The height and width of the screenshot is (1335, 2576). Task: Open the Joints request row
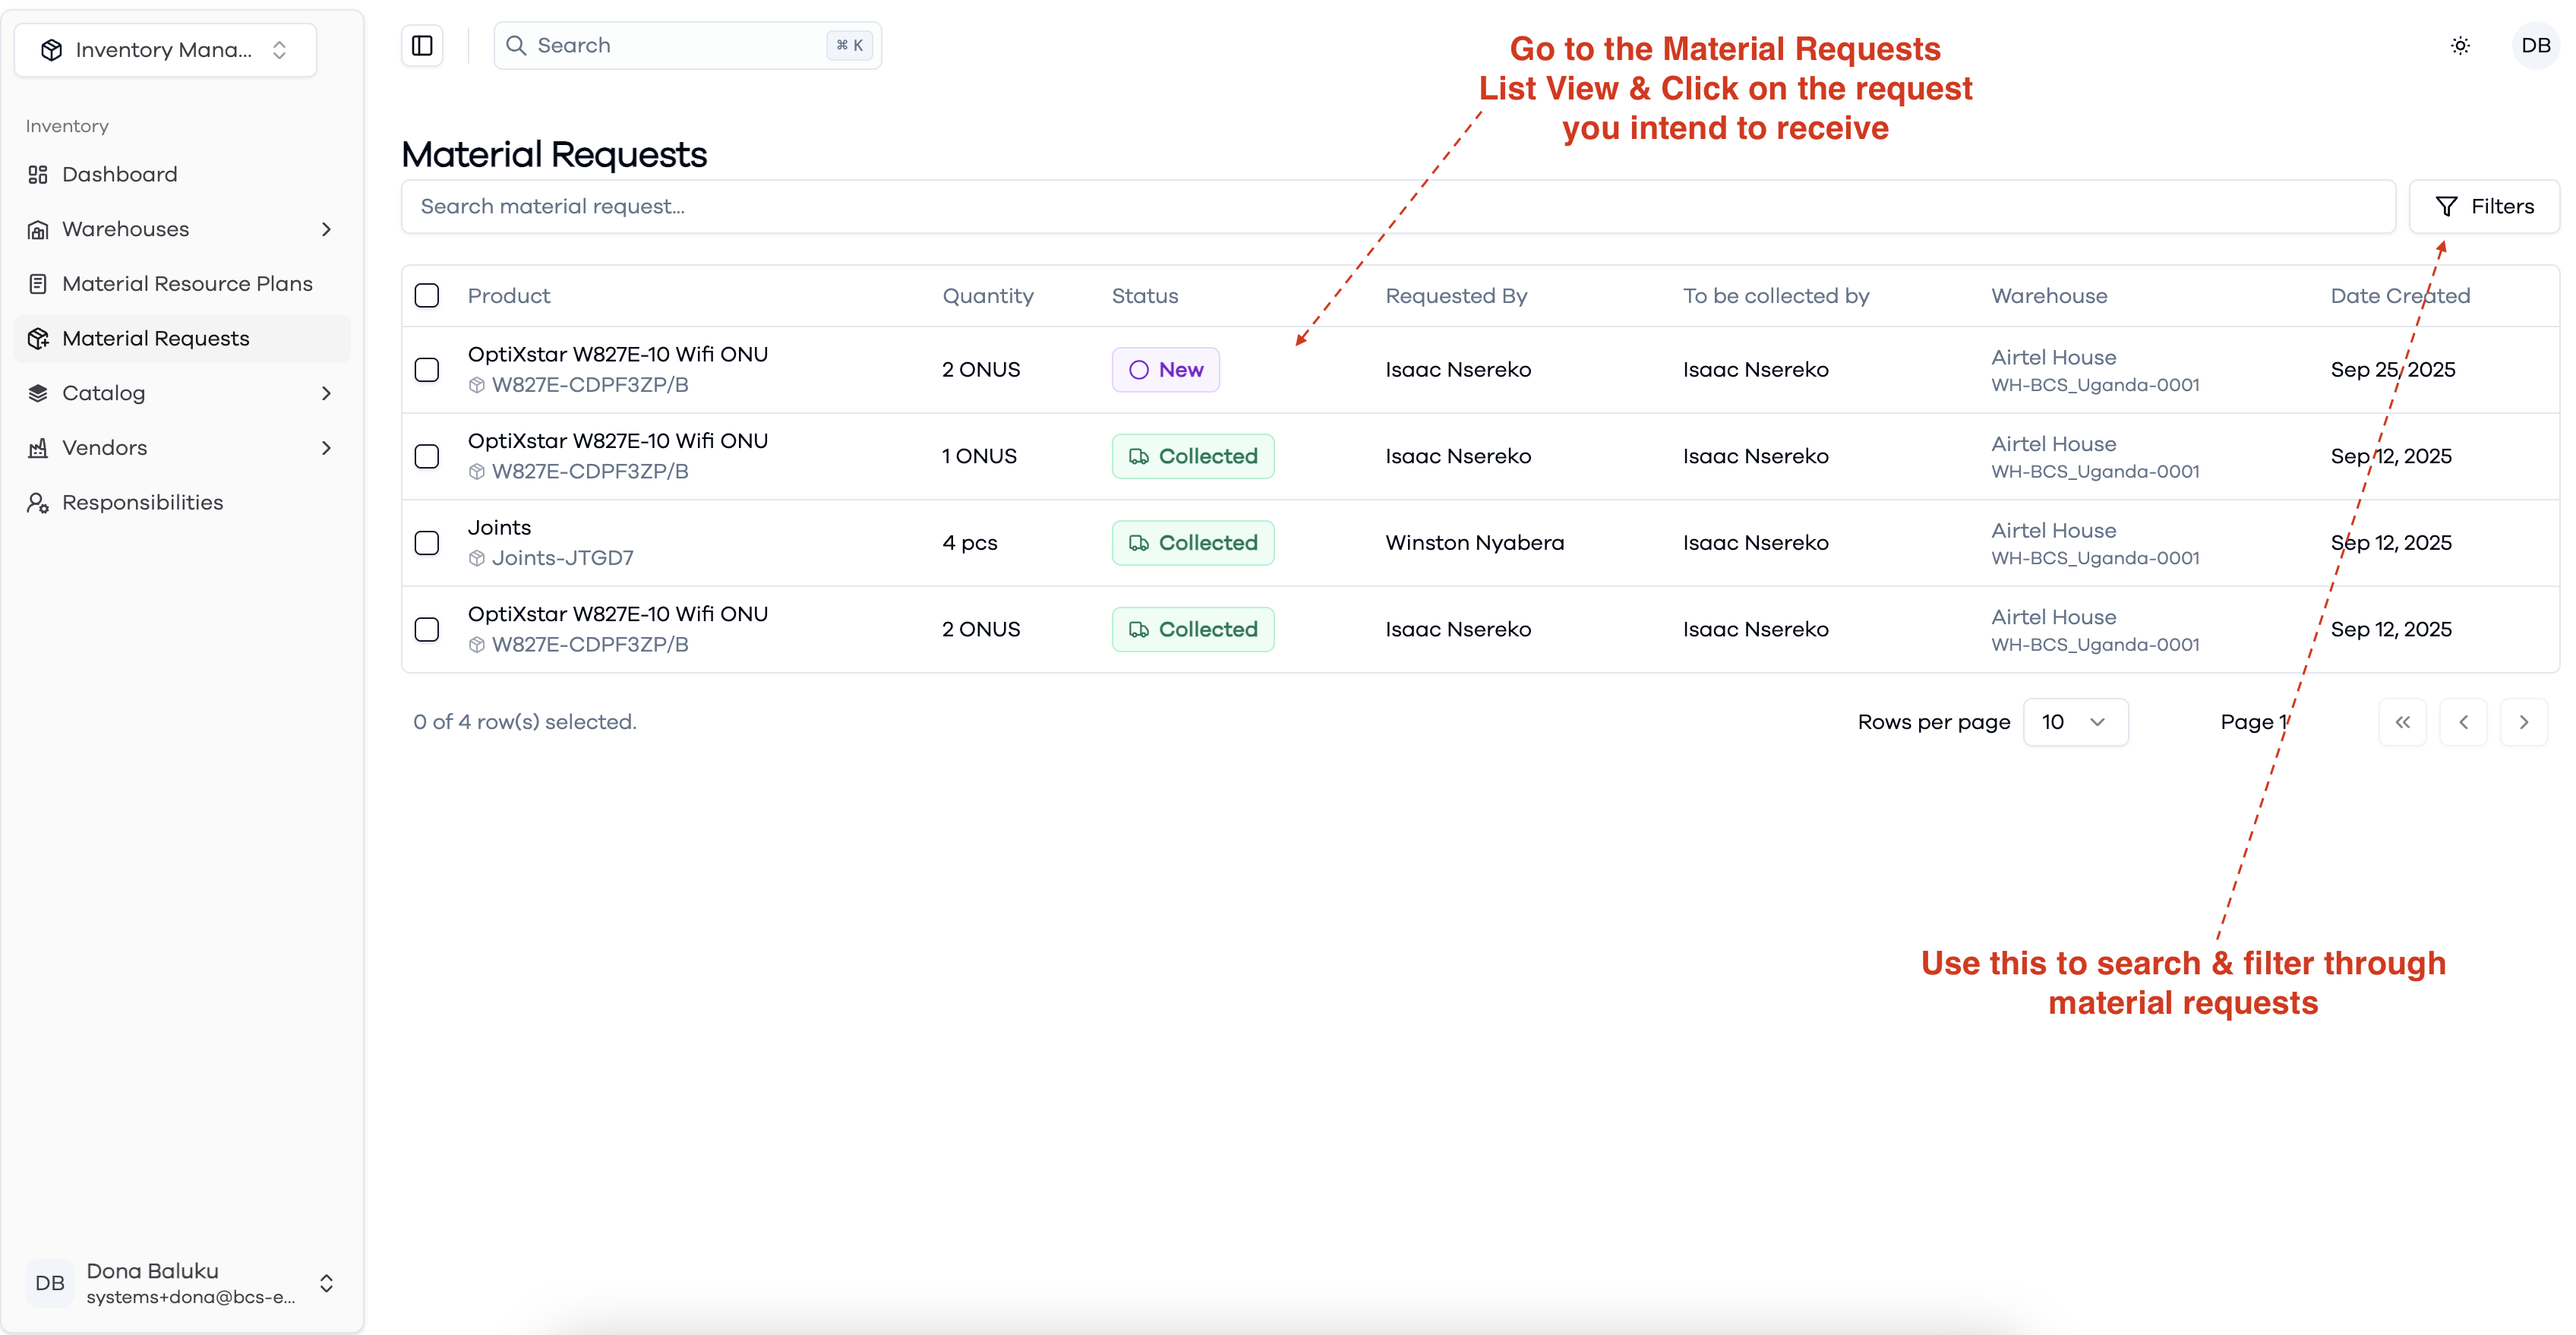tap(1480, 543)
